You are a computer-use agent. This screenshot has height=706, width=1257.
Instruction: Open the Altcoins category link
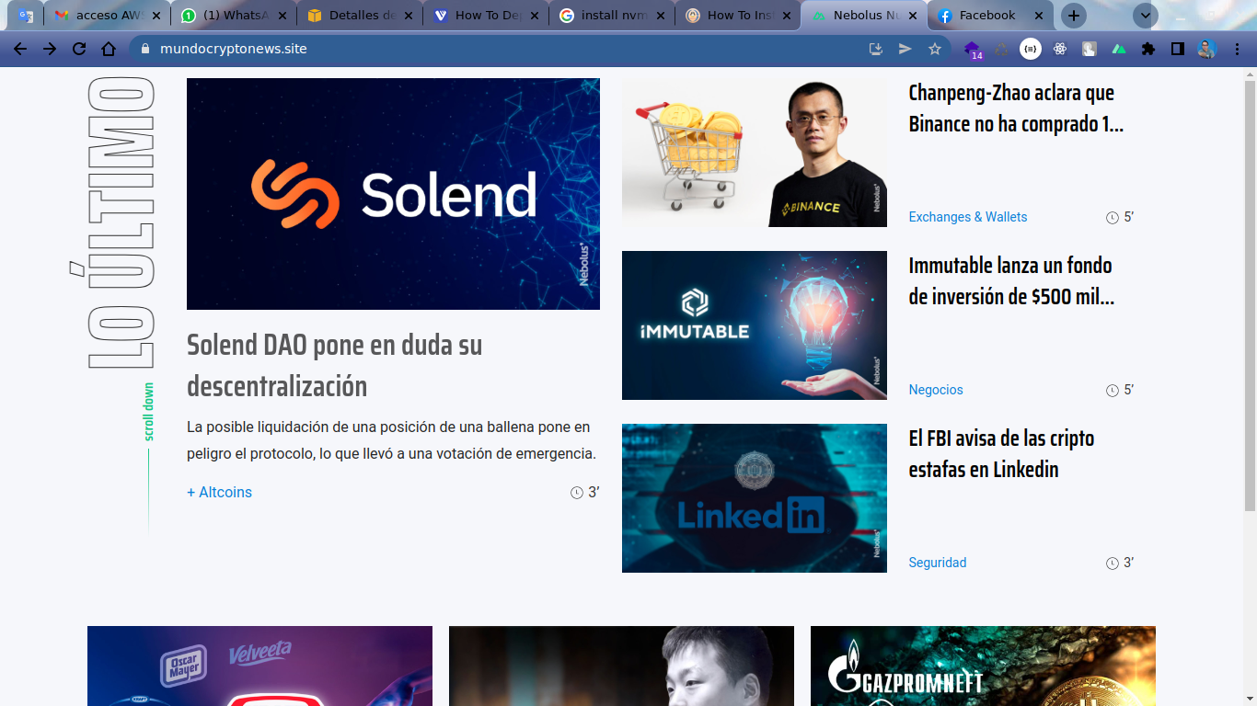click(220, 492)
